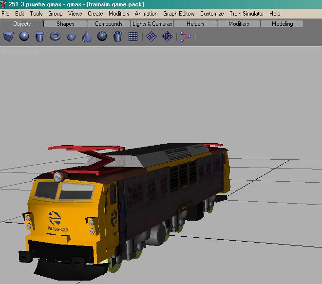Image resolution: width=322 pixels, height=284 pixels.
Task: Open the Graph Editors menu
Action: pyautogui.click(x=179, y=14)
